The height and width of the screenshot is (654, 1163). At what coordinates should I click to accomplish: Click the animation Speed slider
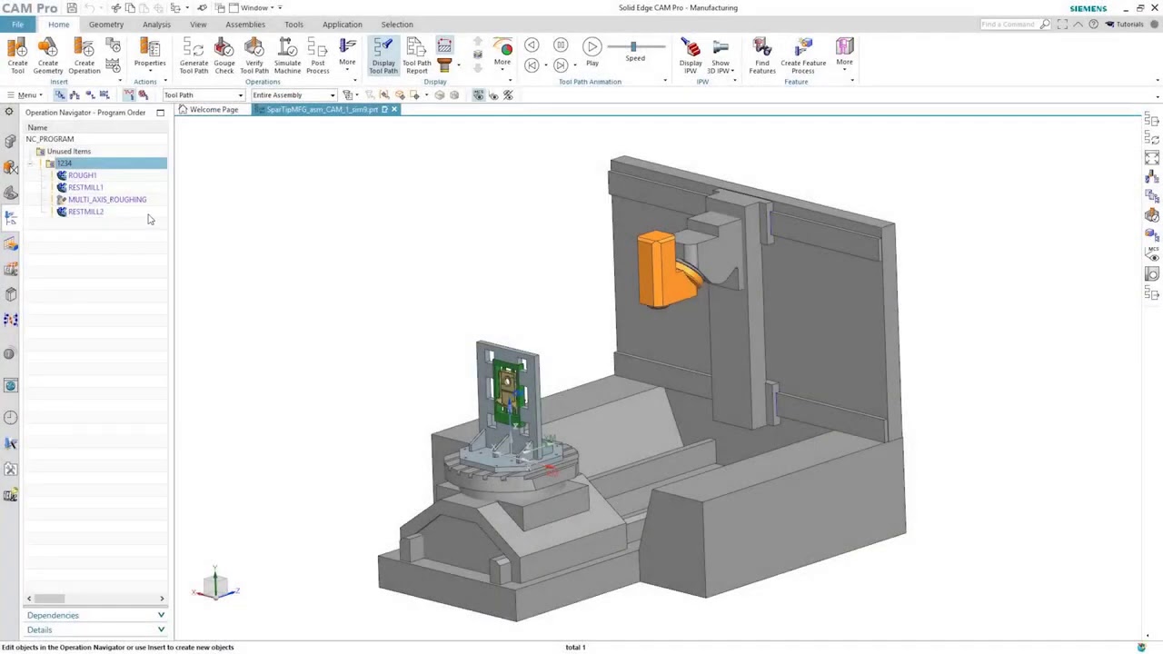point(635,46)
